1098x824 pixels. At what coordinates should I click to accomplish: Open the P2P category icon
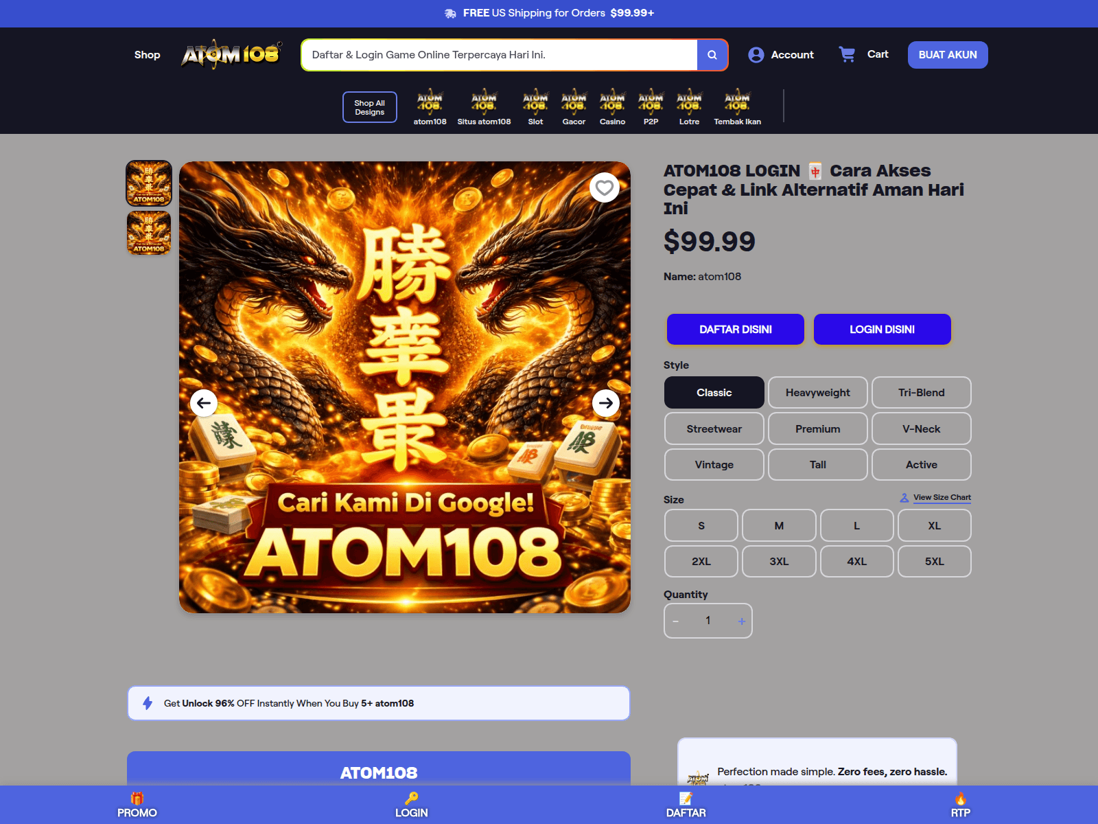651,102
